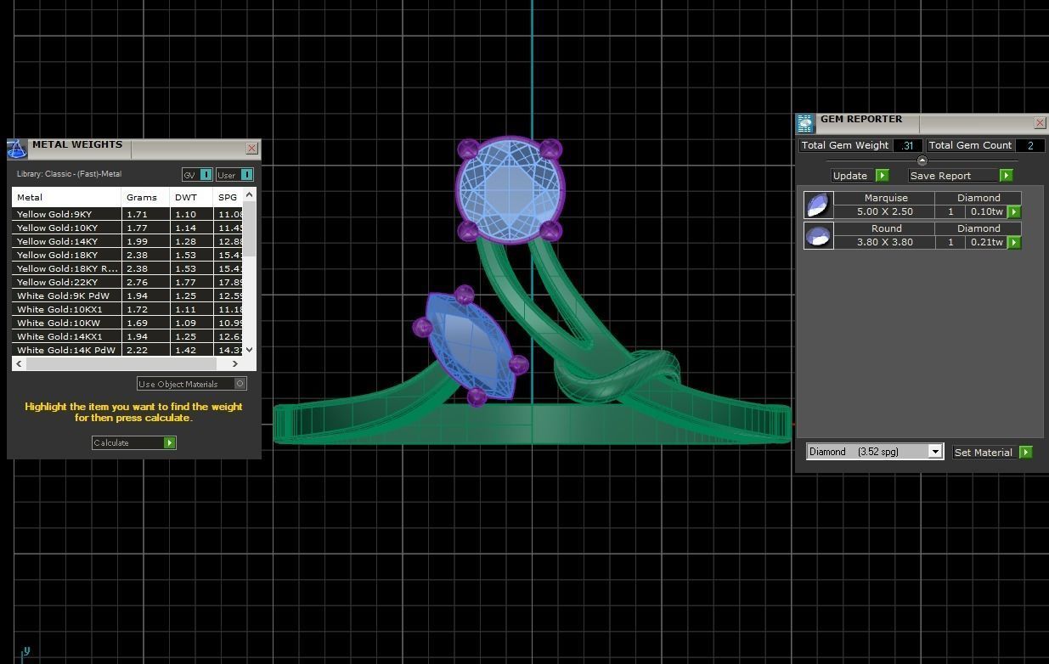Viewport: 1049px width, 664px height.
Task: Click metal list scroll right arrow
Action: pyautogui.click(x=235, y=363)
